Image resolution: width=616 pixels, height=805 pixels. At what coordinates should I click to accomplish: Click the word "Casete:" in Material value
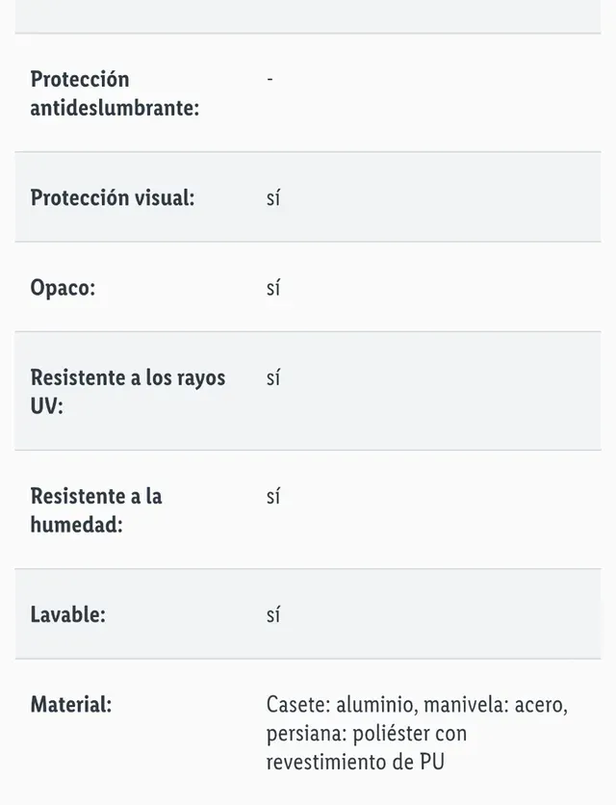point(297,705)
